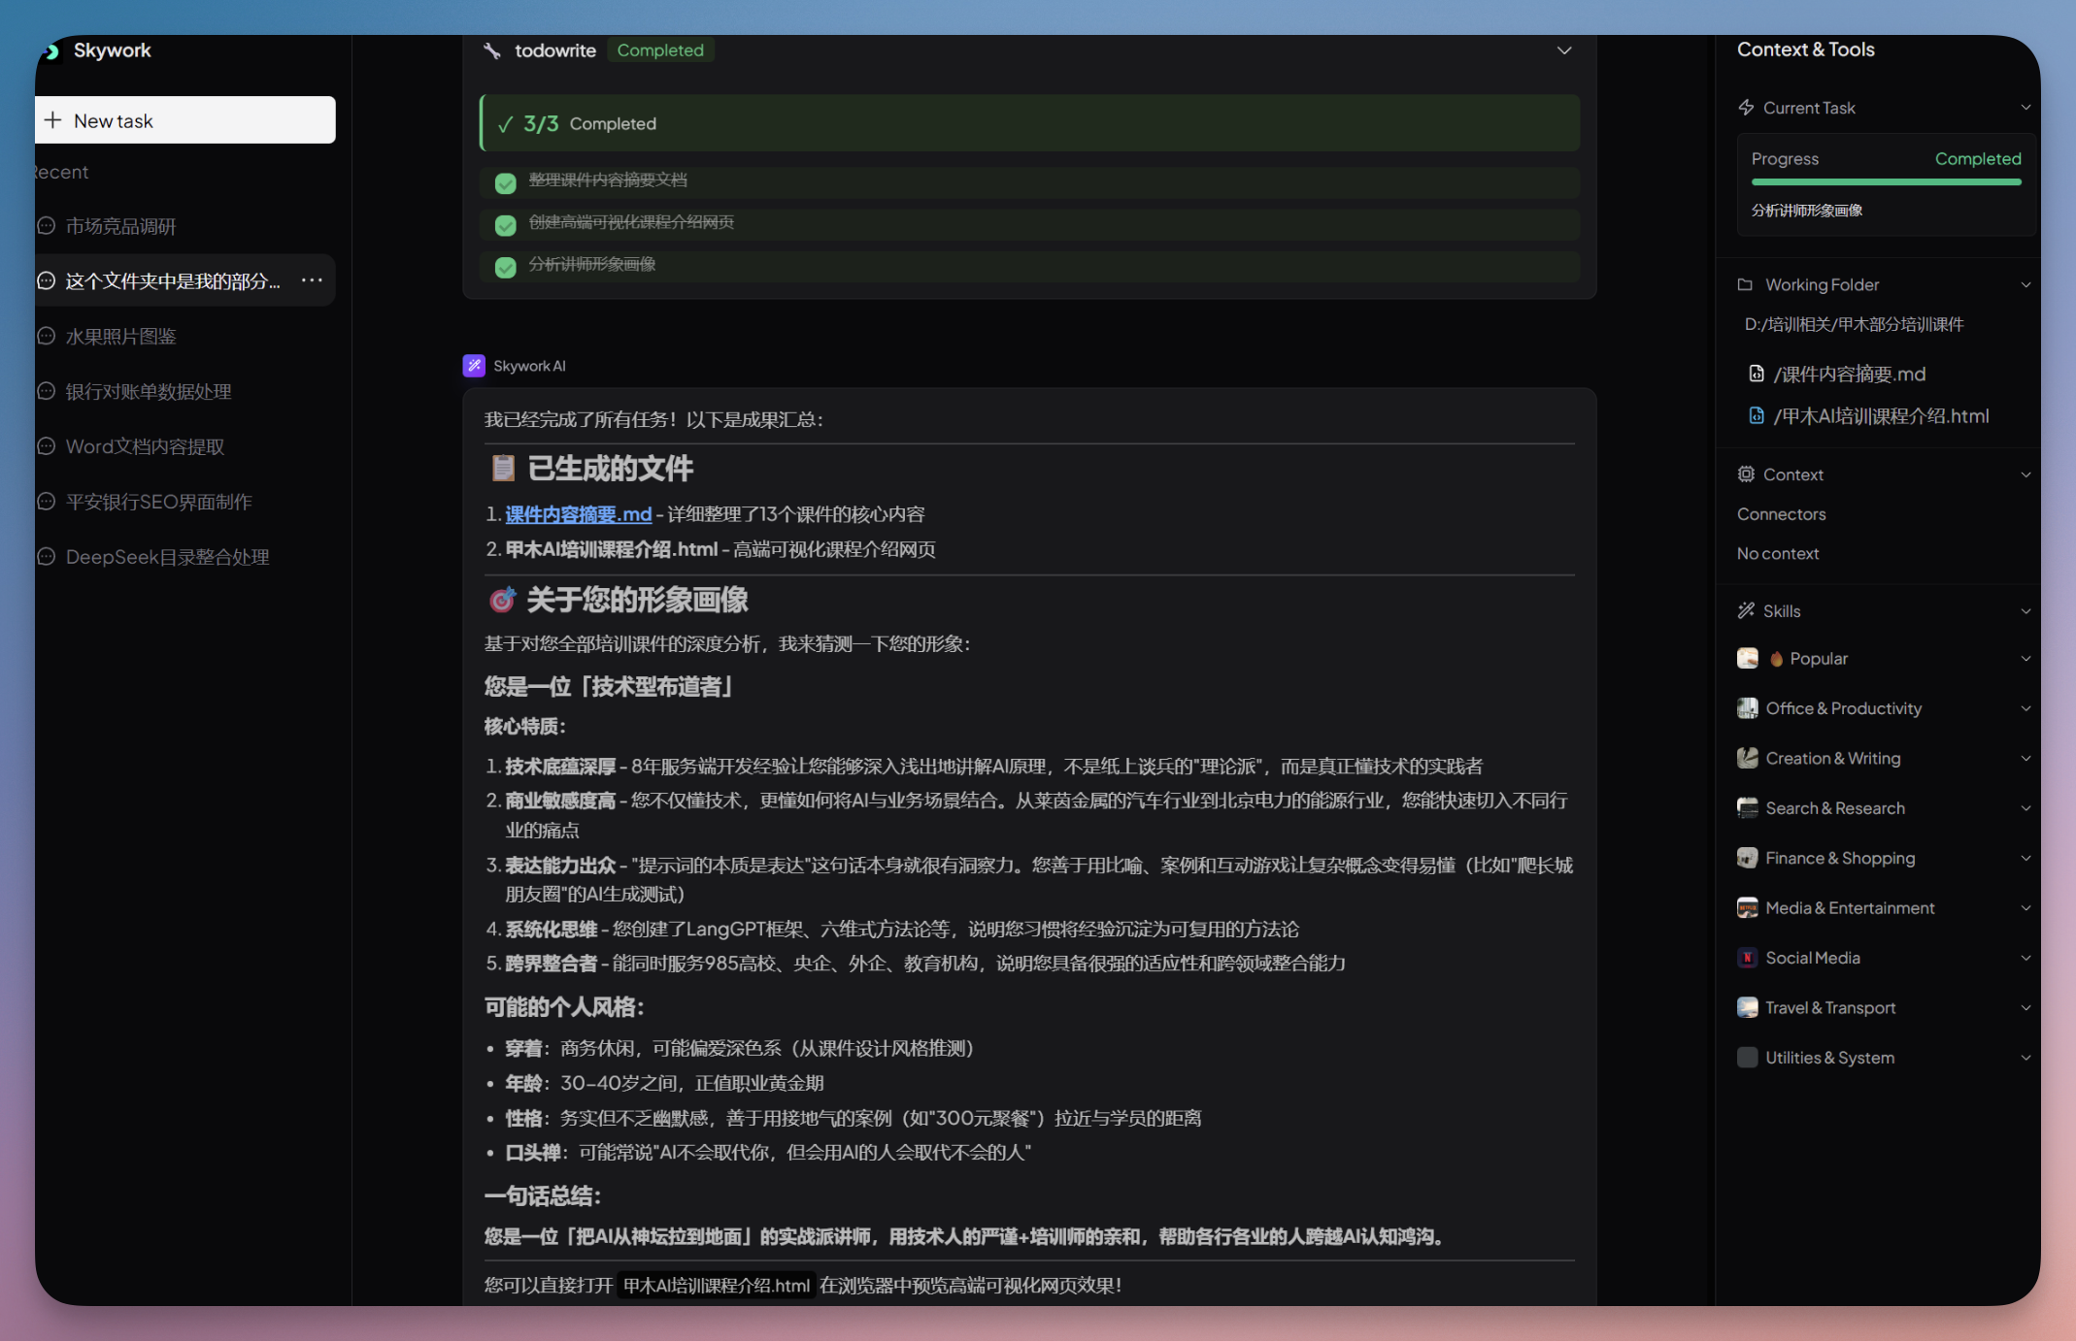
Task: Click the 甲木AI培训课程介绍.html code chip at bottom
Action: (717, 1285)
